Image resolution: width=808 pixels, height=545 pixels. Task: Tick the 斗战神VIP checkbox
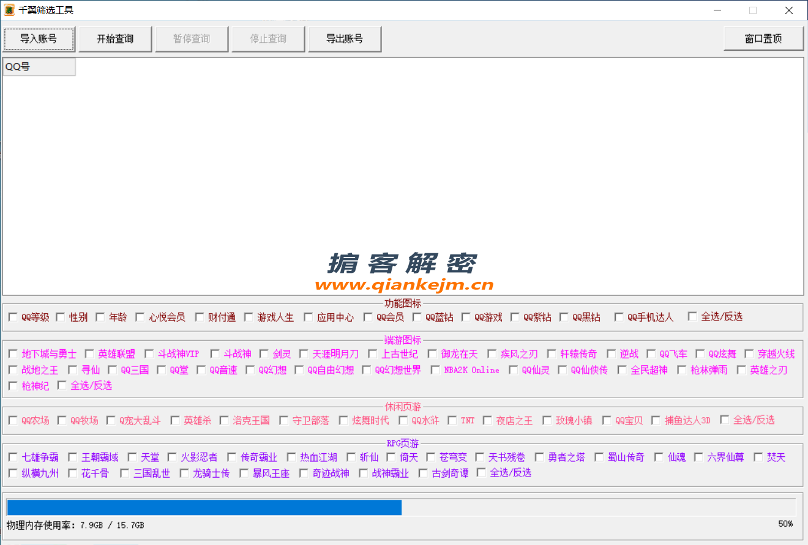pyautogui.click(x=149, y=354)
